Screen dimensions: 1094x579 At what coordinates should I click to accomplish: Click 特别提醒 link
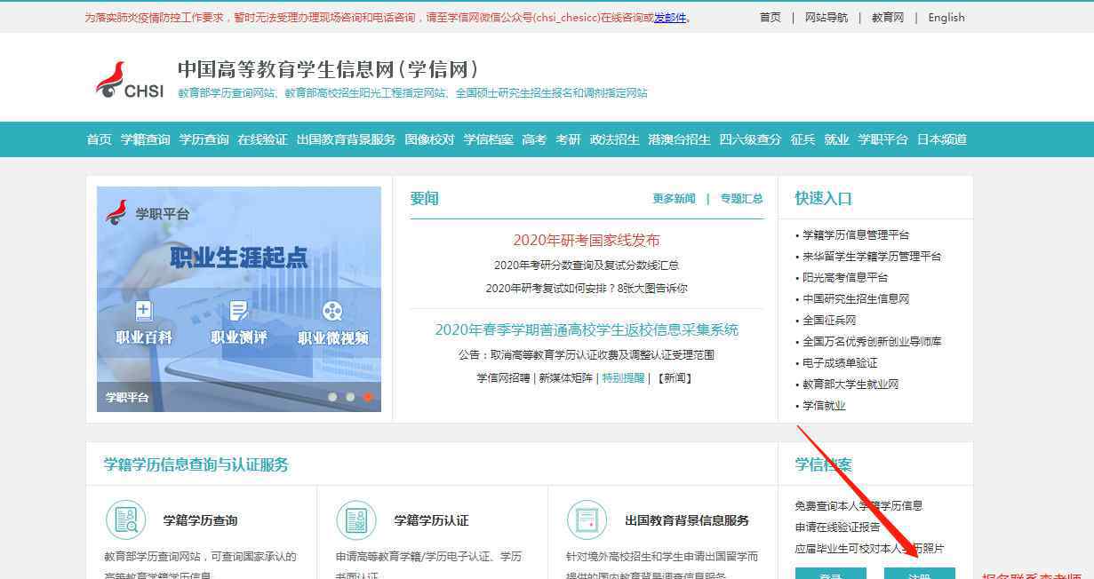(x=624, y=378)
